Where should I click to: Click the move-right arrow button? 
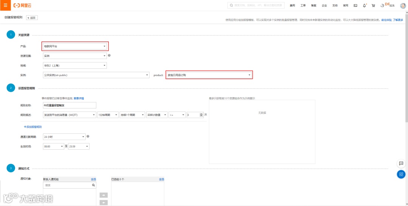104,195
